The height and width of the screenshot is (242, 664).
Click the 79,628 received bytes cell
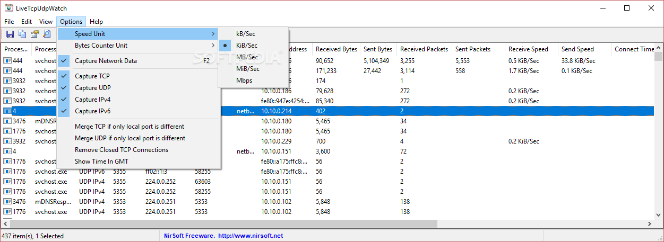click(324, 91)
